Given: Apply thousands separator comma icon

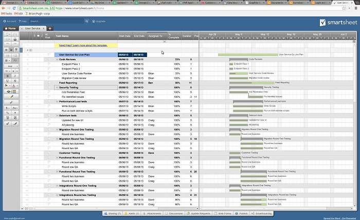Looking at the screenshot, I should pos(15,113).
